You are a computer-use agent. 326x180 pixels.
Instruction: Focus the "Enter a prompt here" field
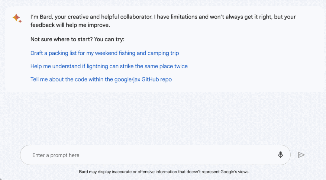point(151,155)
